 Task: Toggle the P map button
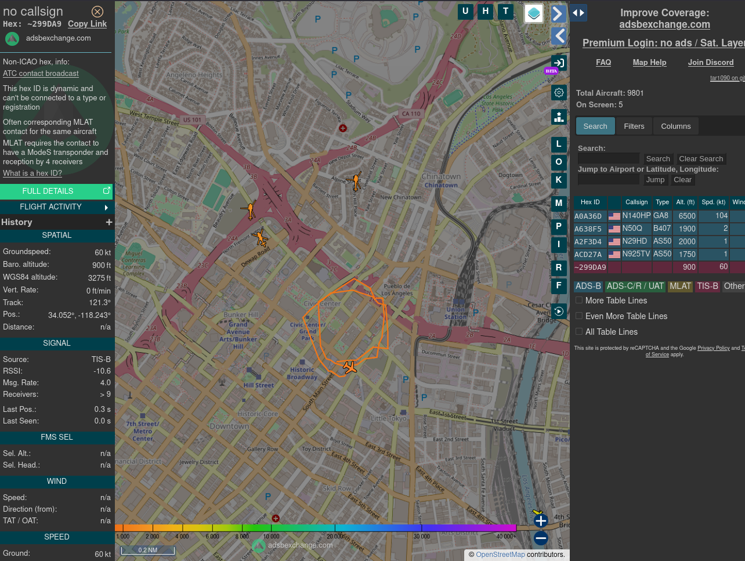(559, 227)
